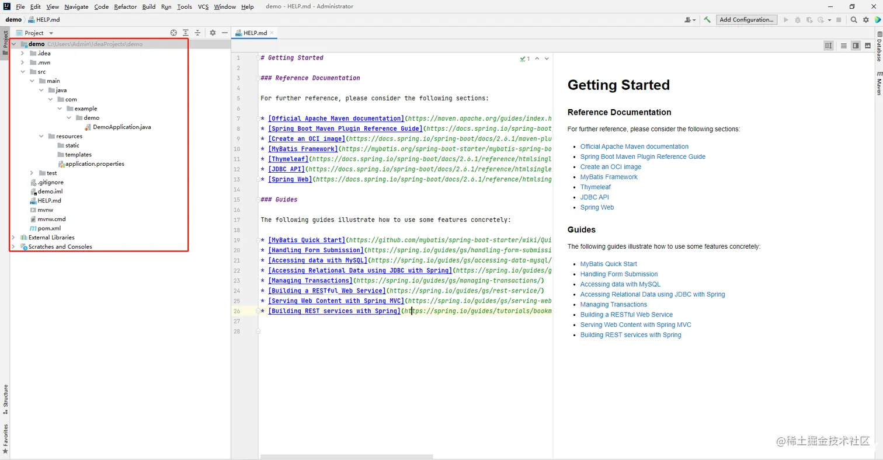Select mvnw.cmd file in tree
The image size is (883, 460).
click(x=47, y=219)
